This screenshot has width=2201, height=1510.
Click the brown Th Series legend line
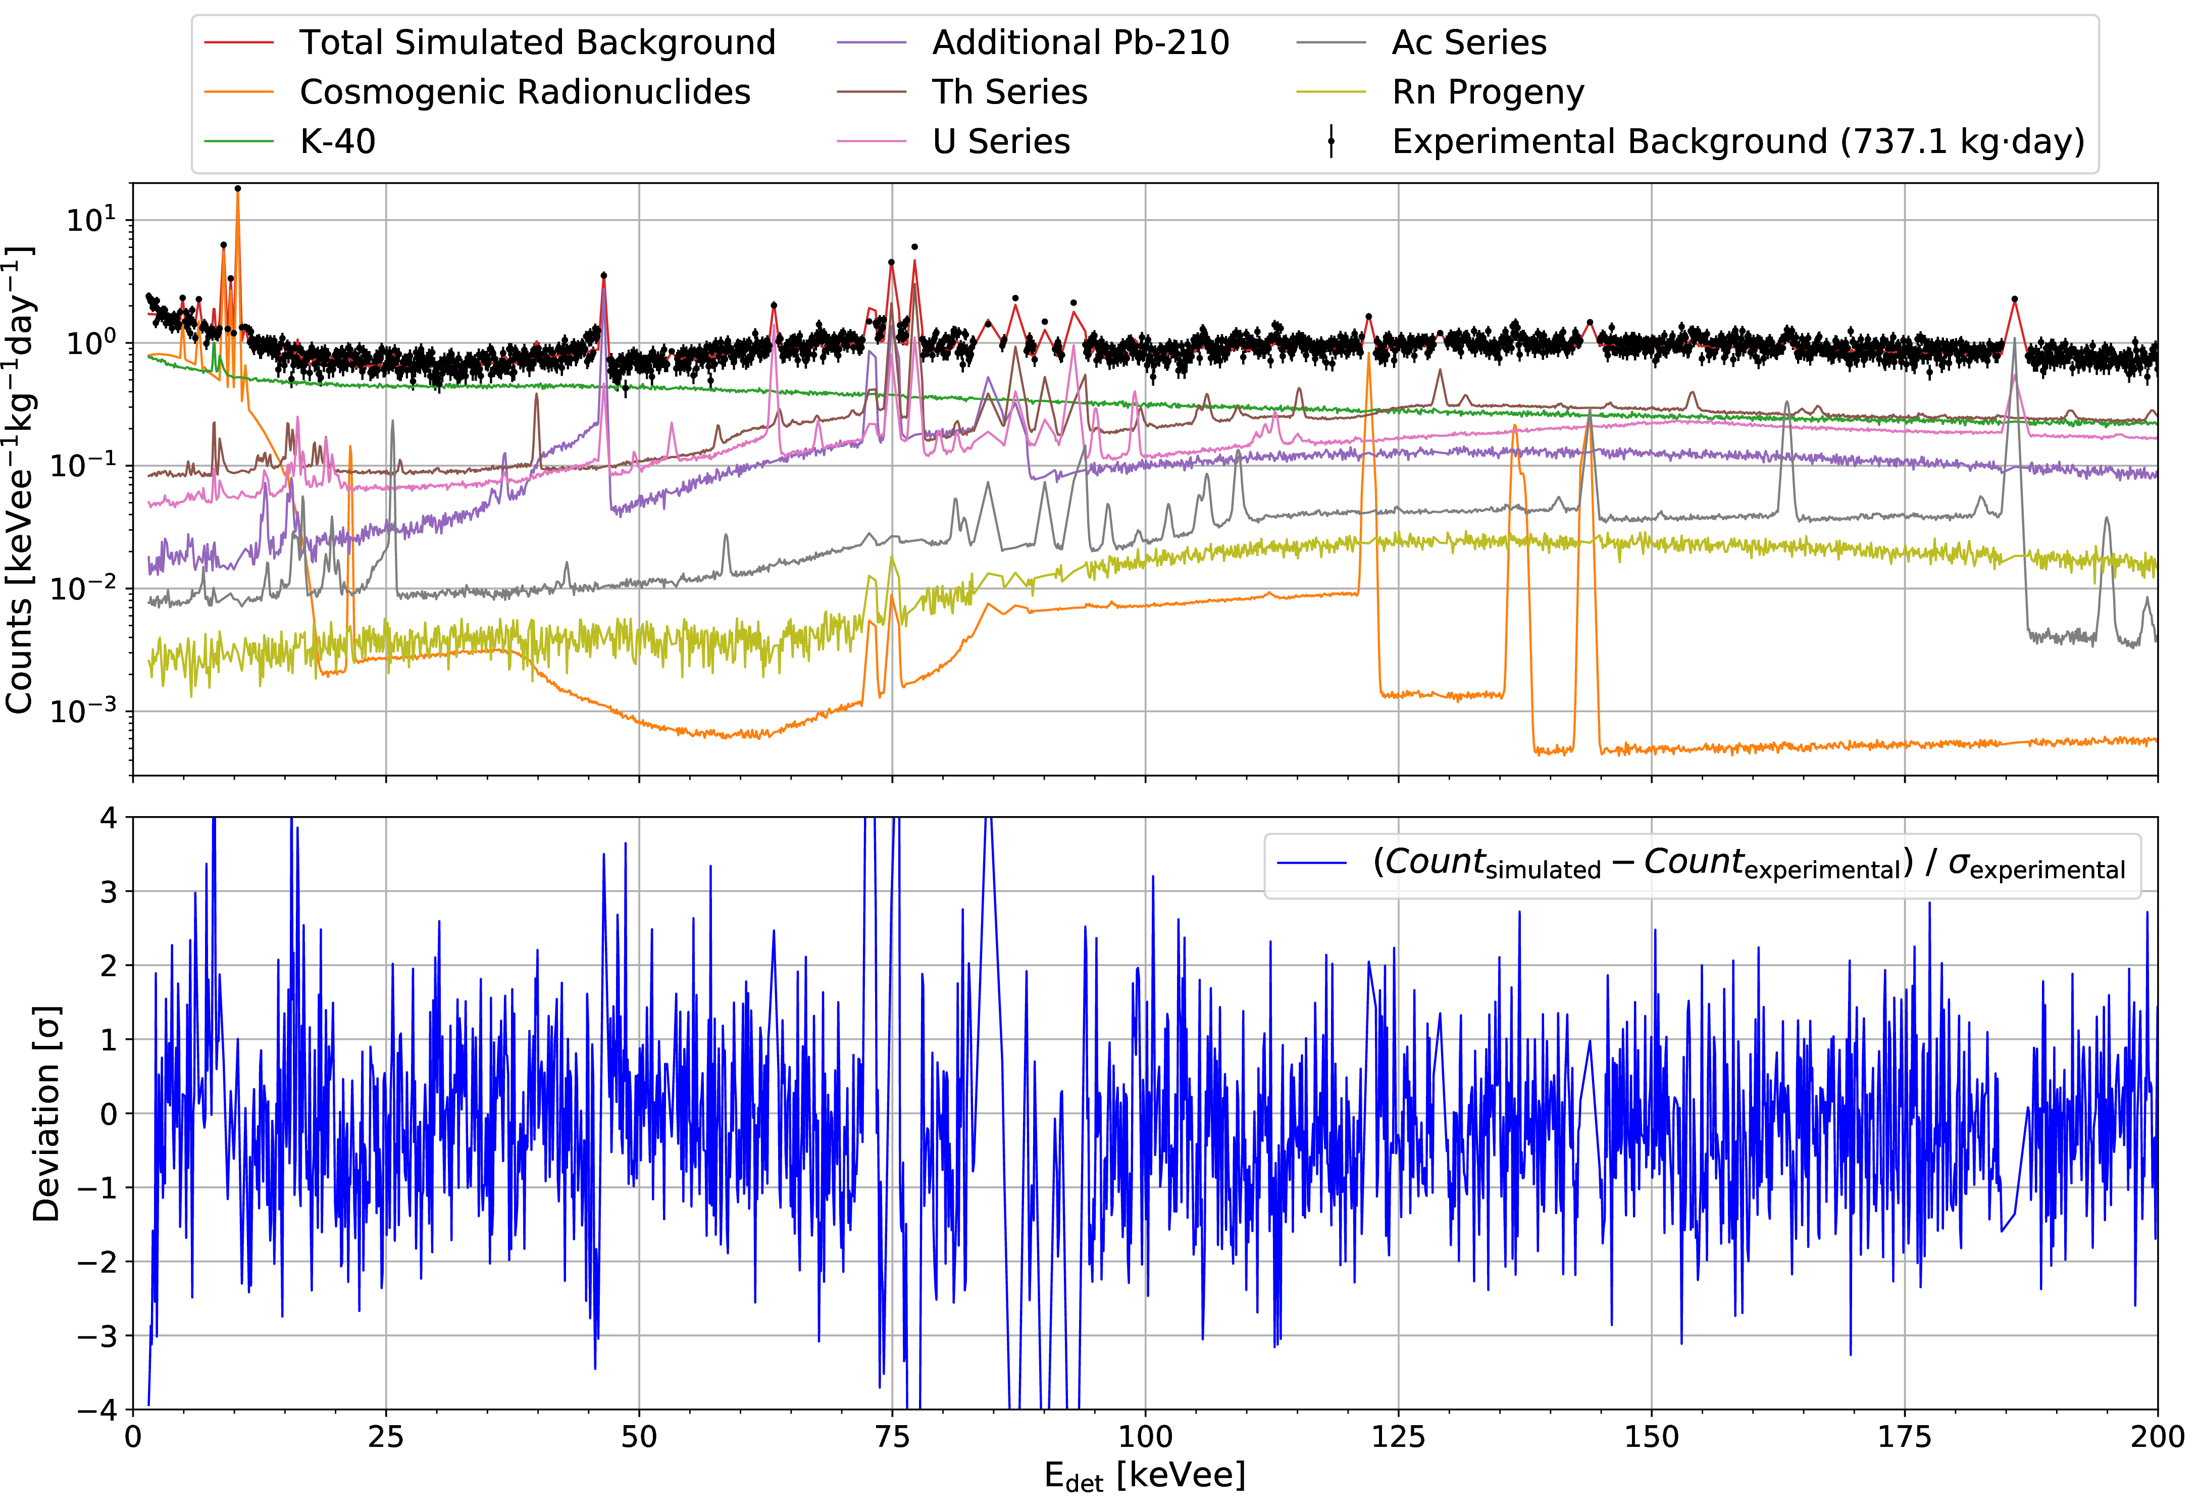pos(872,93)
